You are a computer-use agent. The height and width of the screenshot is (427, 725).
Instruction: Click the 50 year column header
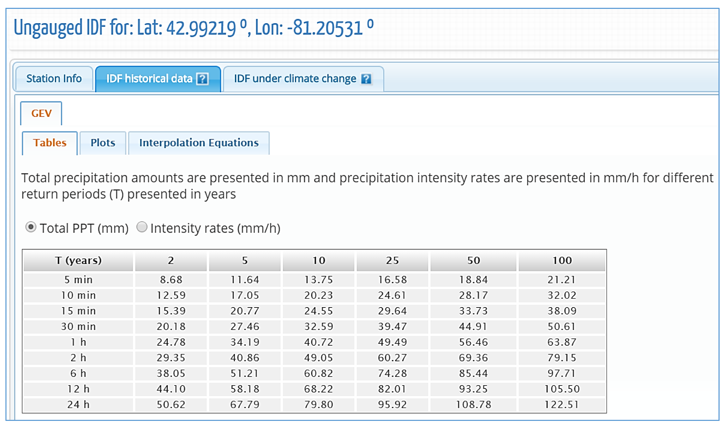[x=473, y=260]
